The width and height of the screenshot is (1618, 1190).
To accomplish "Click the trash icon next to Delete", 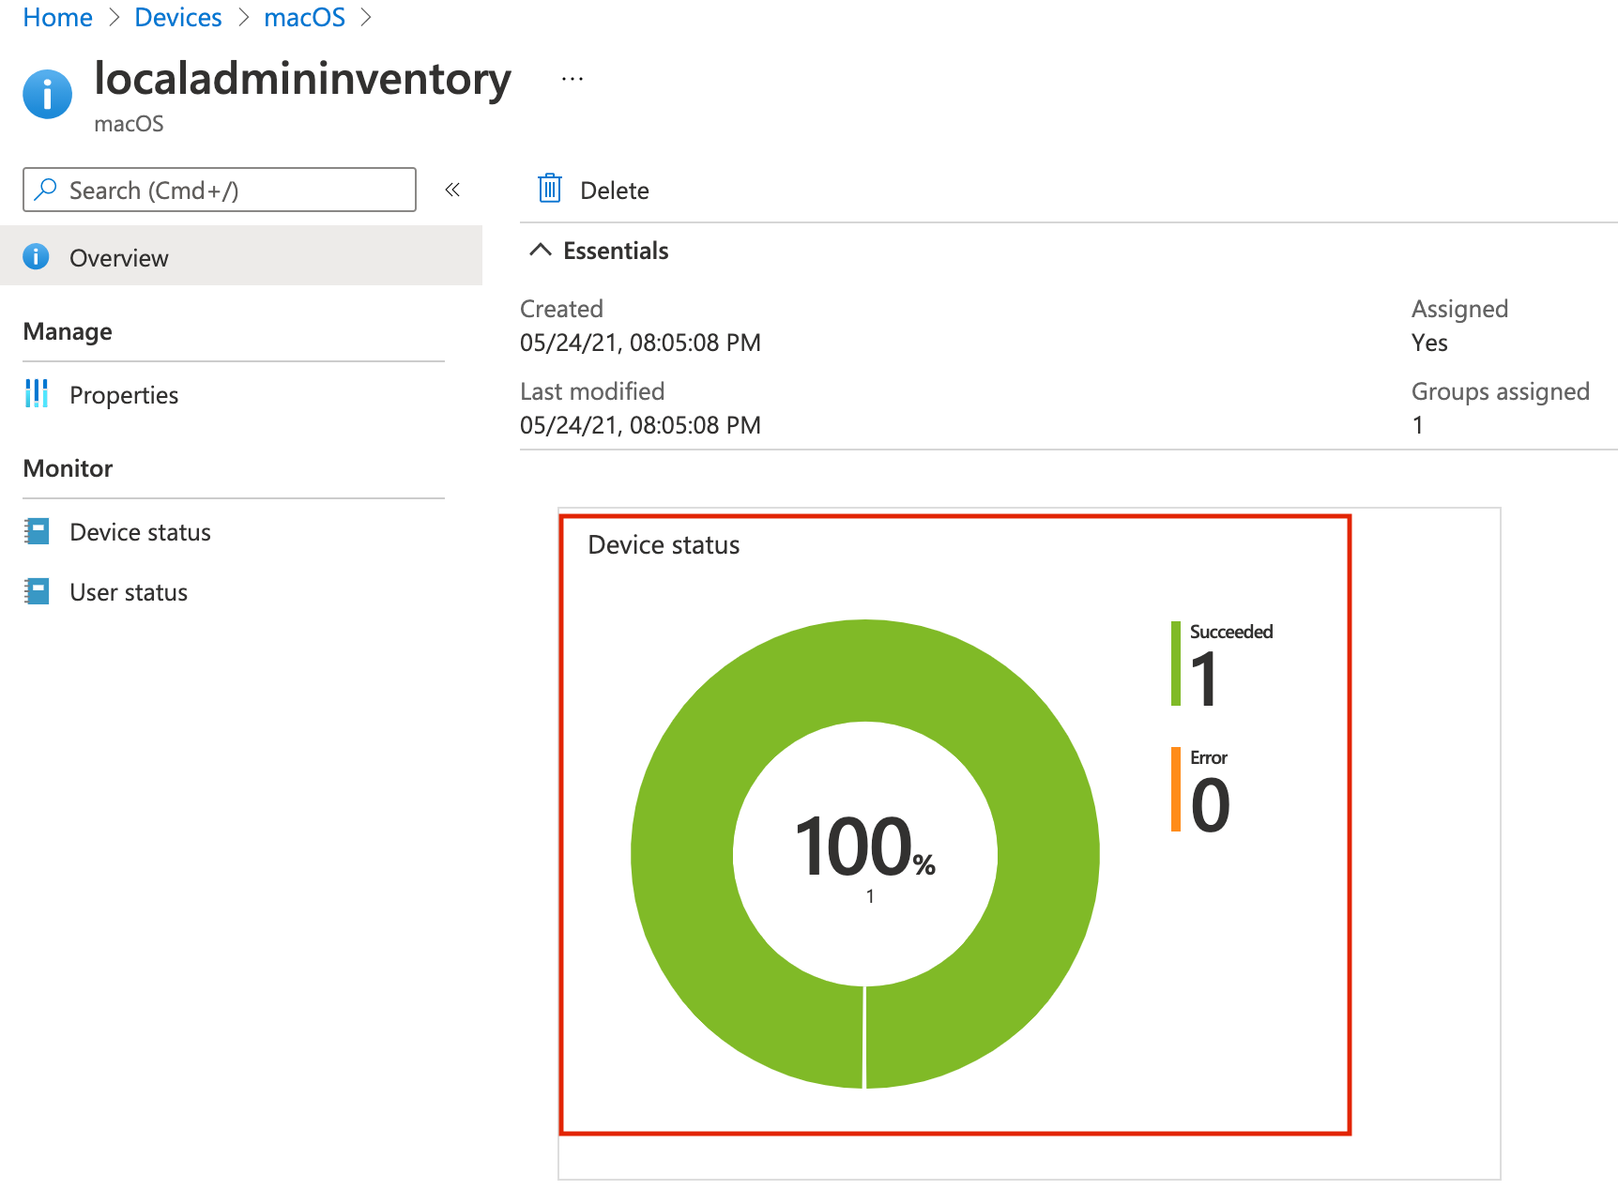I will (x=550, y=188).
